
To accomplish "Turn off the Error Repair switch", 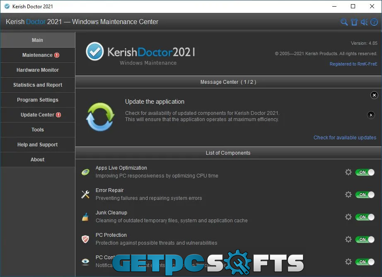I will pyautogui.click(x=365, y=195).
